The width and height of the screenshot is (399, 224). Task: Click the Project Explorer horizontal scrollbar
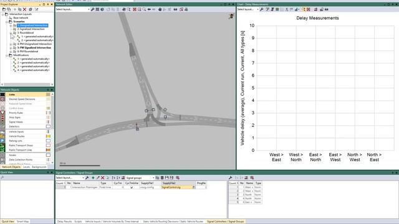pos(27,85)
